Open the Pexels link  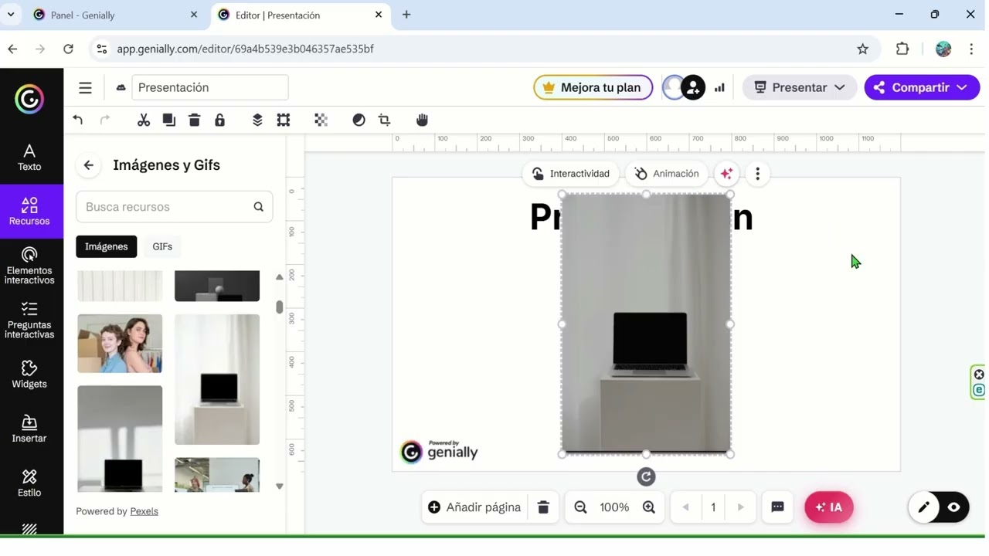[x=144, y=511]
